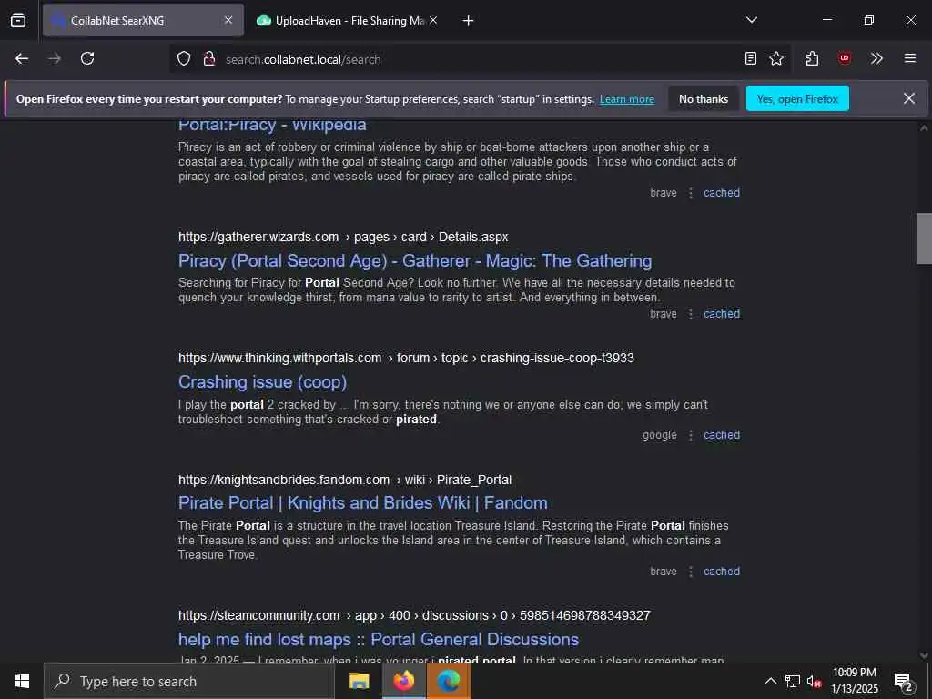The image size is (932, 699).
Task: Open notification center icon
Action: tap(904, 681)
